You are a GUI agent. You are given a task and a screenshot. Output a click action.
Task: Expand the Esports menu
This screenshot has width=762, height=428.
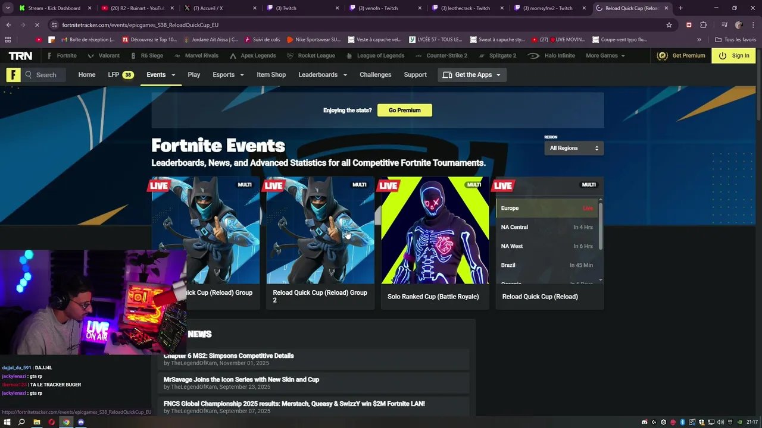click(x=229, y=75)
